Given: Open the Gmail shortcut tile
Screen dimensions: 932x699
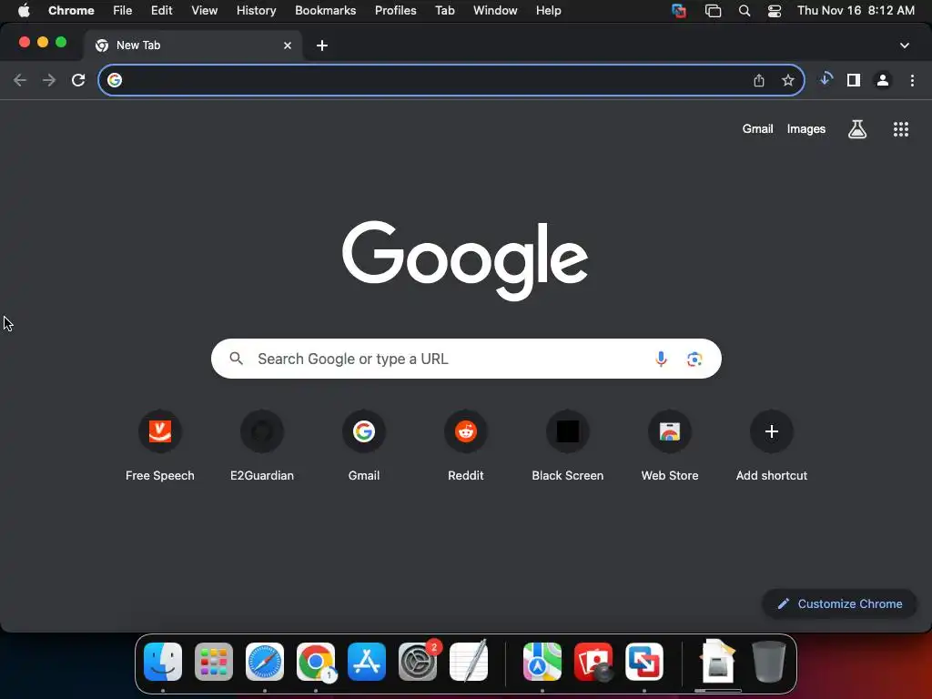Looking at the screenshot, I should [364, 446].
